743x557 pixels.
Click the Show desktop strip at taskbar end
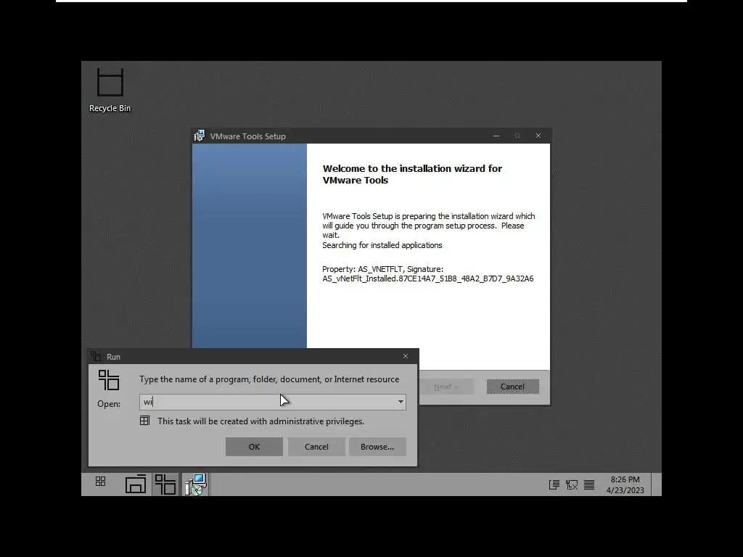click(x=657, y=484)
